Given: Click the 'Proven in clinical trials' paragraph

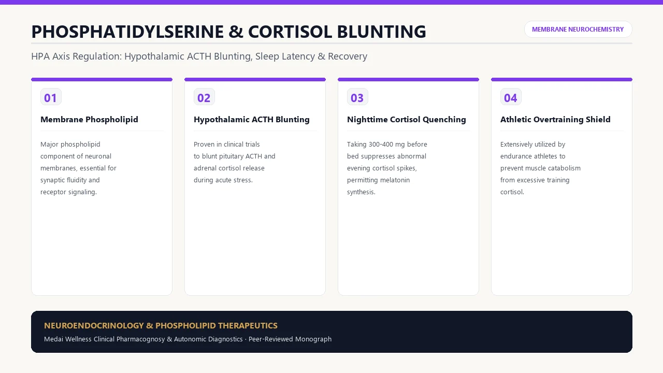Looking at the screenshot, I should pos(235,162).
